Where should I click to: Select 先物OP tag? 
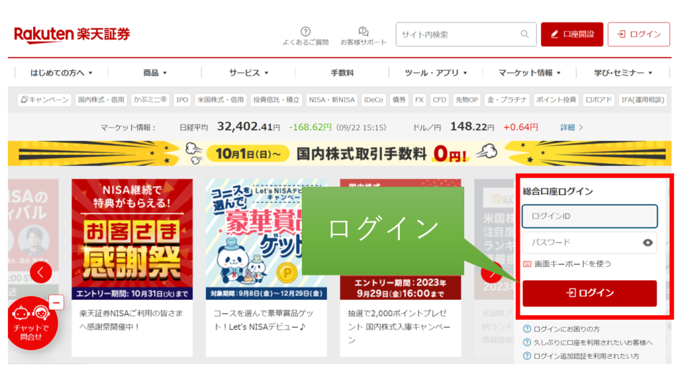pos(467,100)
